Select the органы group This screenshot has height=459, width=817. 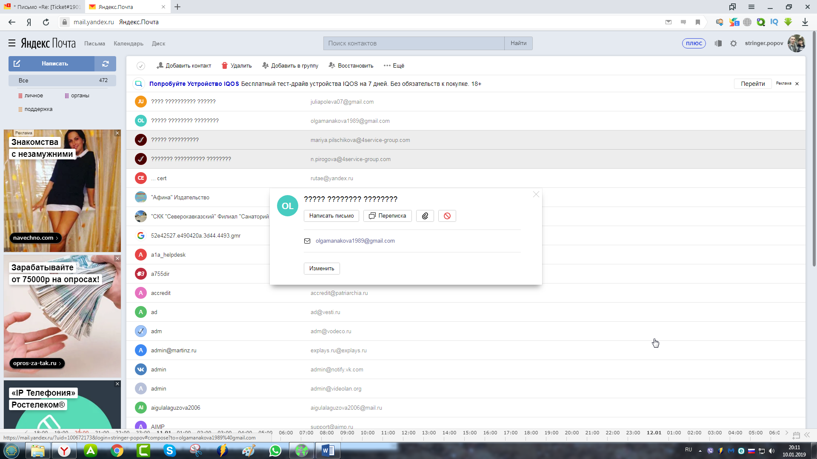pyautogui.click(x=77, y=96)
